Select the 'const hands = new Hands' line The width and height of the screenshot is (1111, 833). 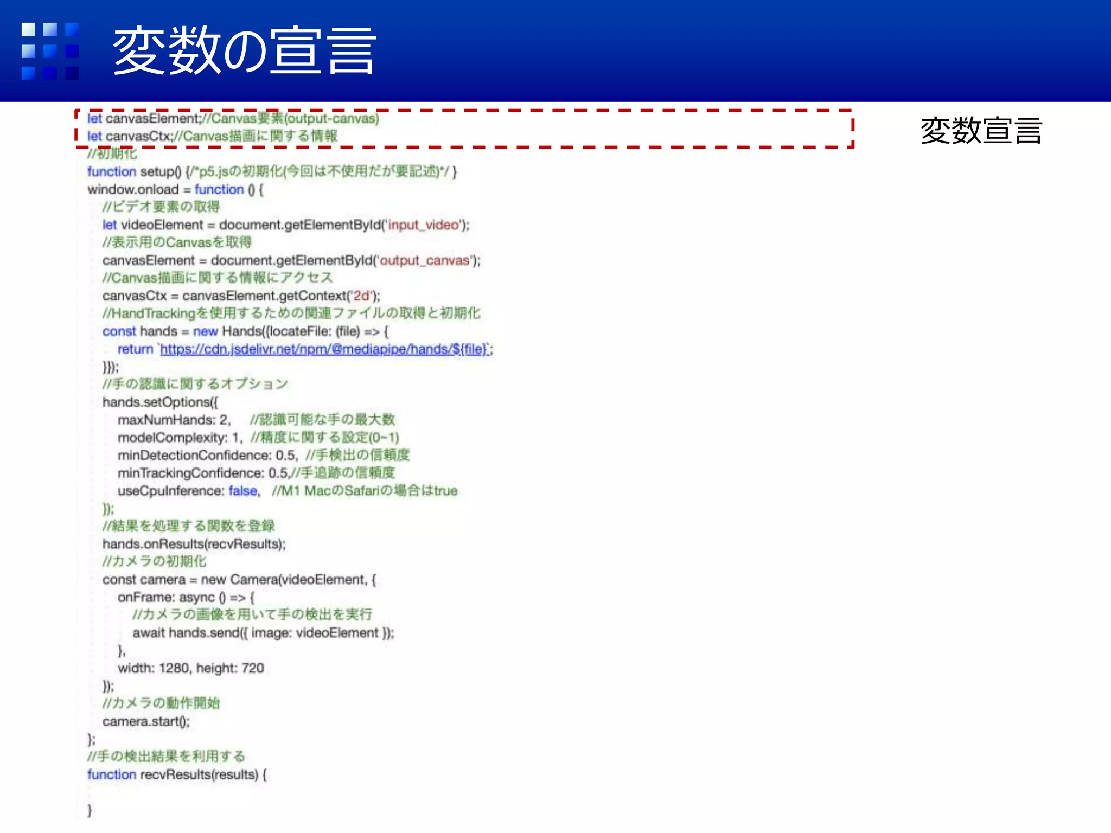[x=246, y=331]
